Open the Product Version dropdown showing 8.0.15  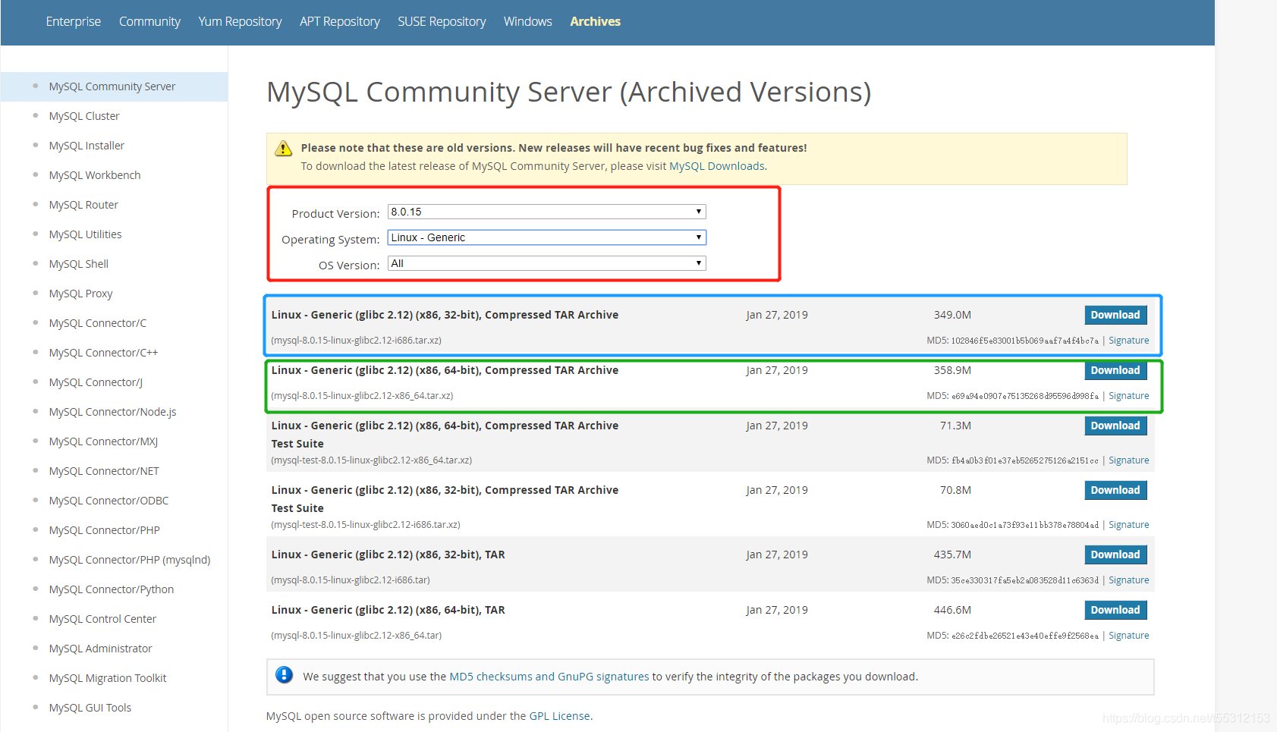[546, 212]
